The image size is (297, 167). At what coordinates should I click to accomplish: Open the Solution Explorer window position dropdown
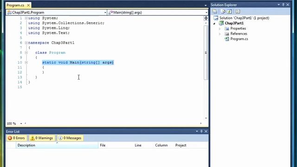(x=278, y=5)
